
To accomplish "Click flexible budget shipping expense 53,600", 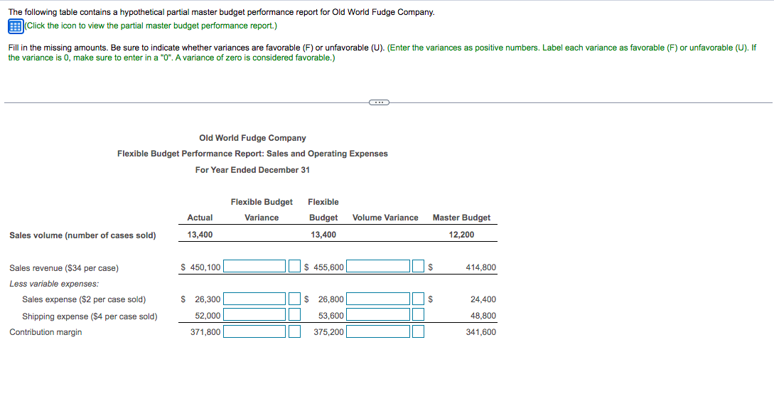I will (330, 316).
